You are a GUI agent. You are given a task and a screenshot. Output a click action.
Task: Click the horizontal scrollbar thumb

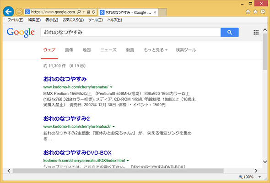[x=118, y=171]
